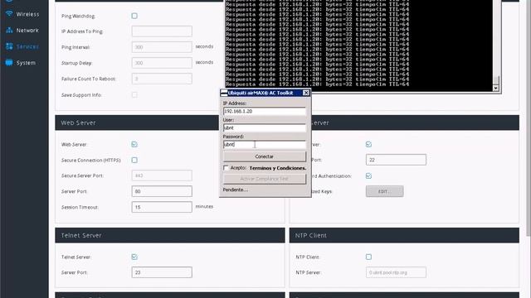
Task: Enable Secure Connection (HTTPS) checkbox
Action: tap(134, 160)
